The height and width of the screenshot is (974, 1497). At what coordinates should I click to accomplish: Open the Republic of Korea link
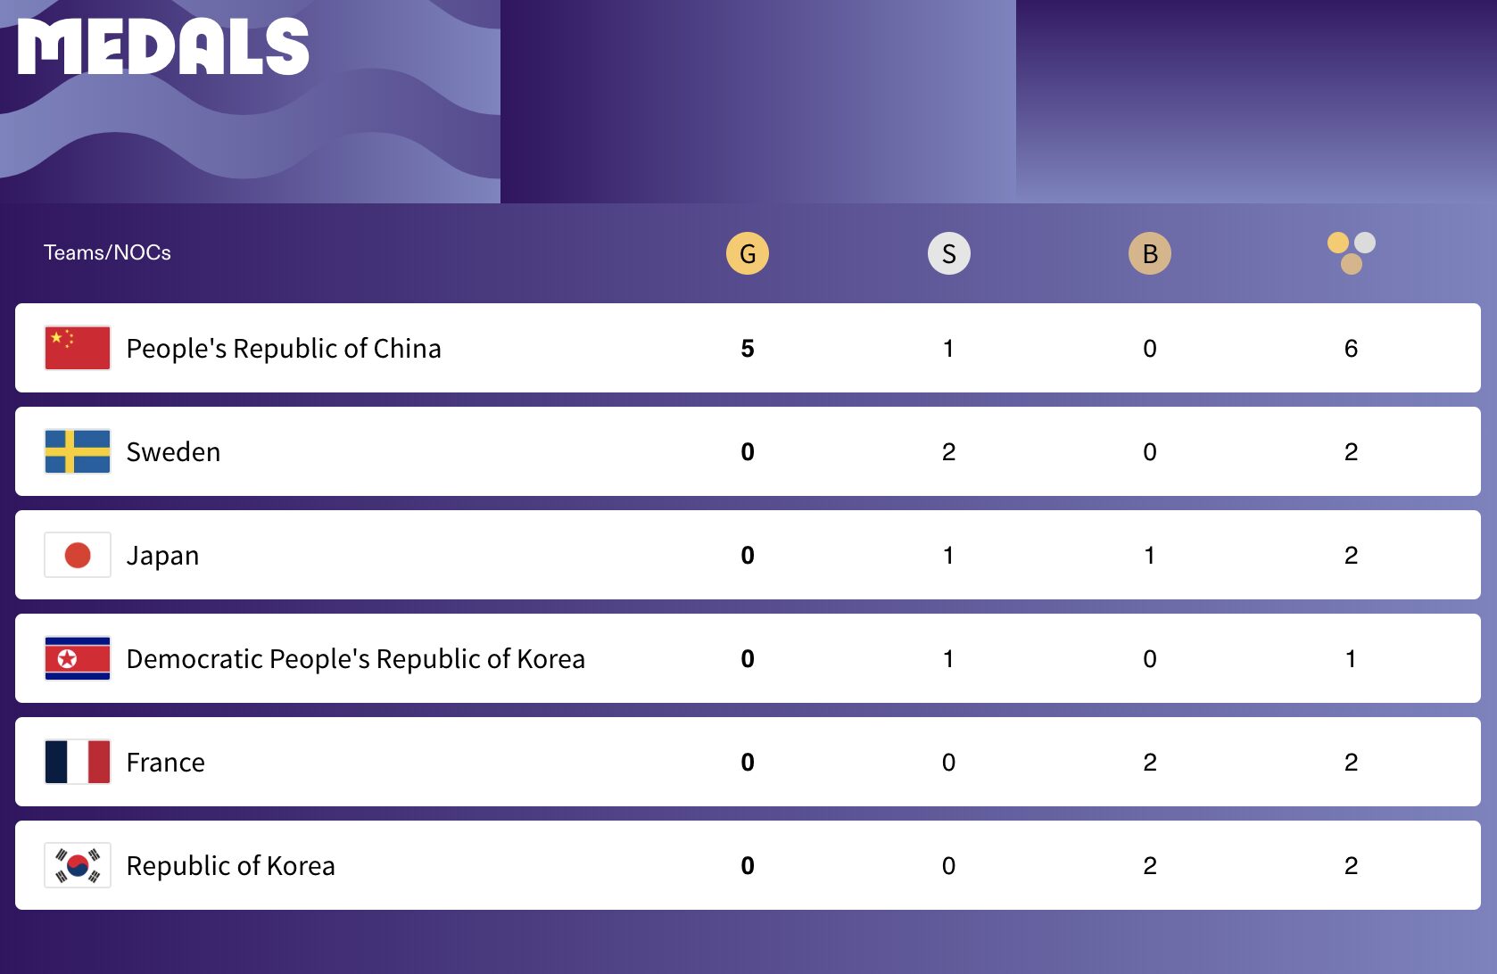pyautogui.click(x=230, y=865)
